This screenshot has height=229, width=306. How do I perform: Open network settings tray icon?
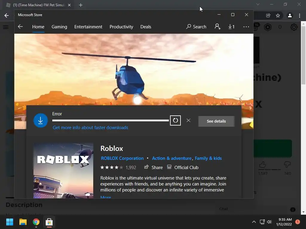(262, 222)
